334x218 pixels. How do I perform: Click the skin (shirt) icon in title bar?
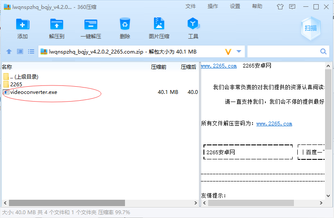(x=280, y=7)
